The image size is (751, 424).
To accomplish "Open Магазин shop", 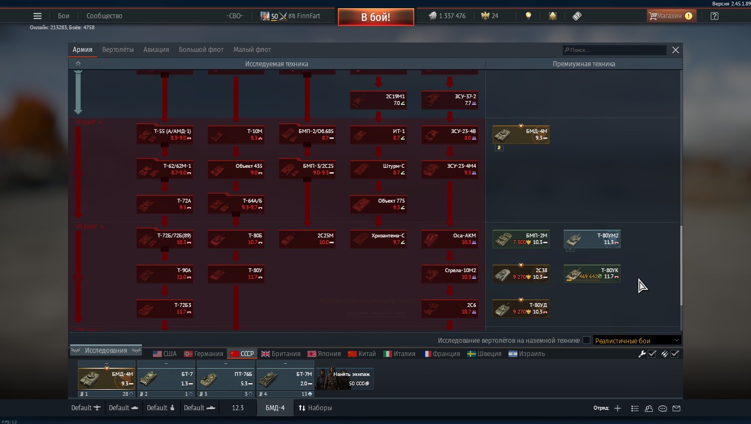I will point(670,16).
